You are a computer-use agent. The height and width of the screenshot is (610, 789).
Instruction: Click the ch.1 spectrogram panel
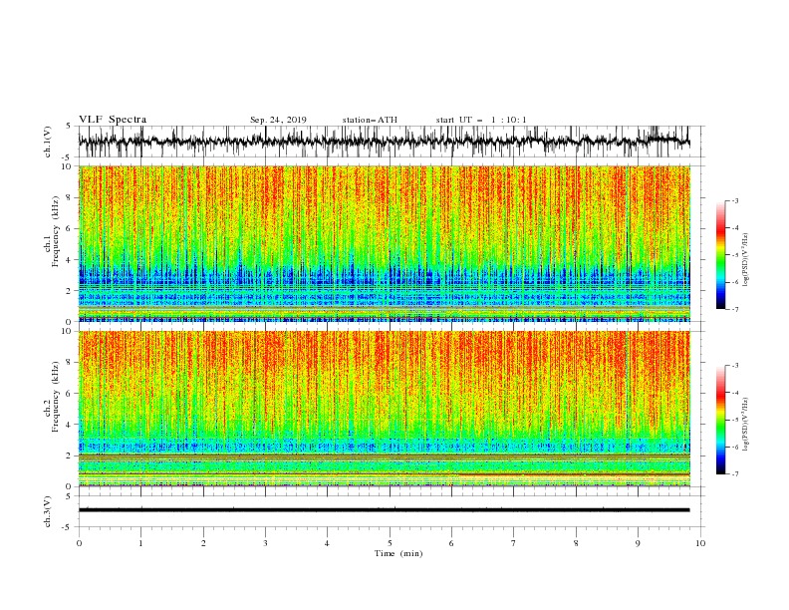click(385, 243)
